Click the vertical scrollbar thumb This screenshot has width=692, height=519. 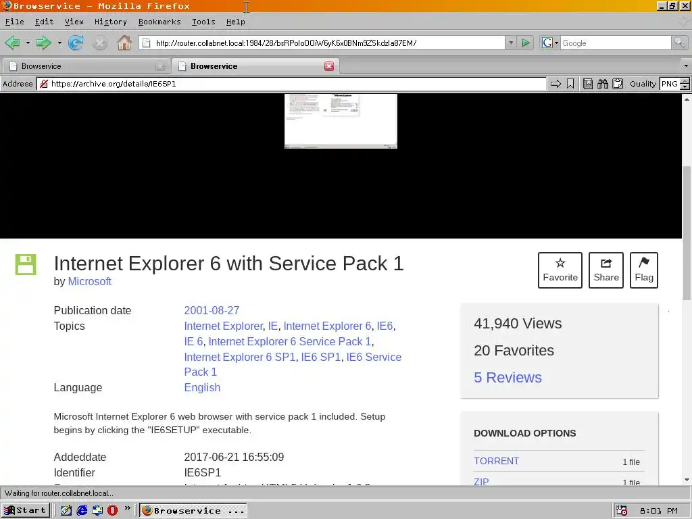pos(687,233)
